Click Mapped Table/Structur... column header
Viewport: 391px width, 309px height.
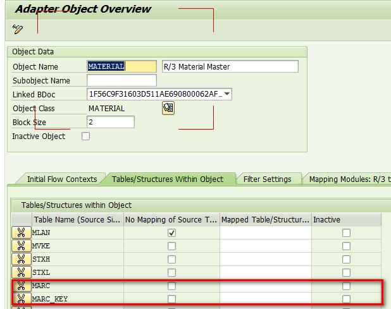pos(266,220)
